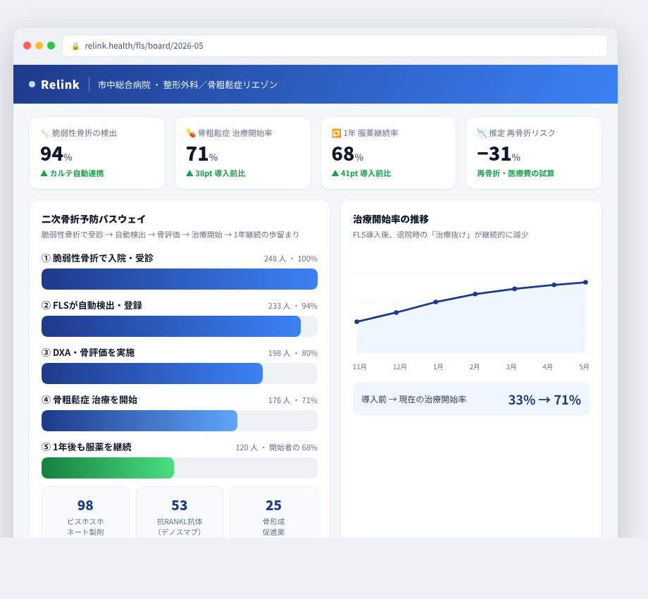648x599 pixels.
Task: Click the 1月 data point on chart
Action: point(435,302)
